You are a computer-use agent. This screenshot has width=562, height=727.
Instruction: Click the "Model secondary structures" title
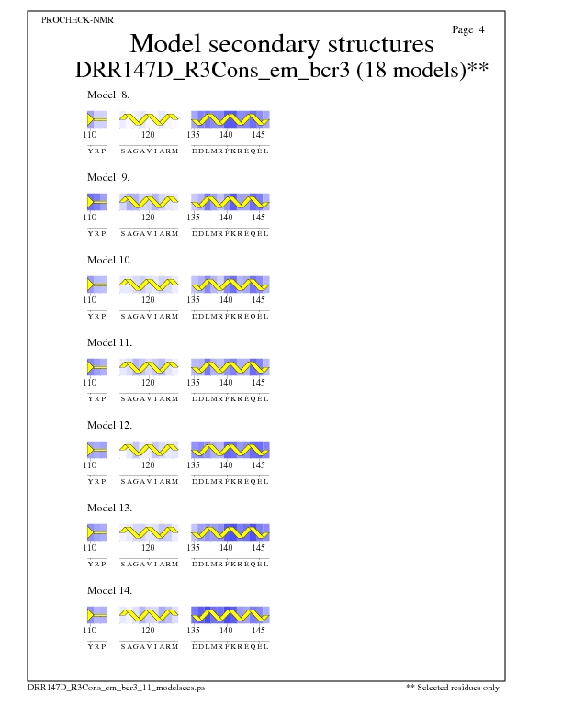click(281, 44)
